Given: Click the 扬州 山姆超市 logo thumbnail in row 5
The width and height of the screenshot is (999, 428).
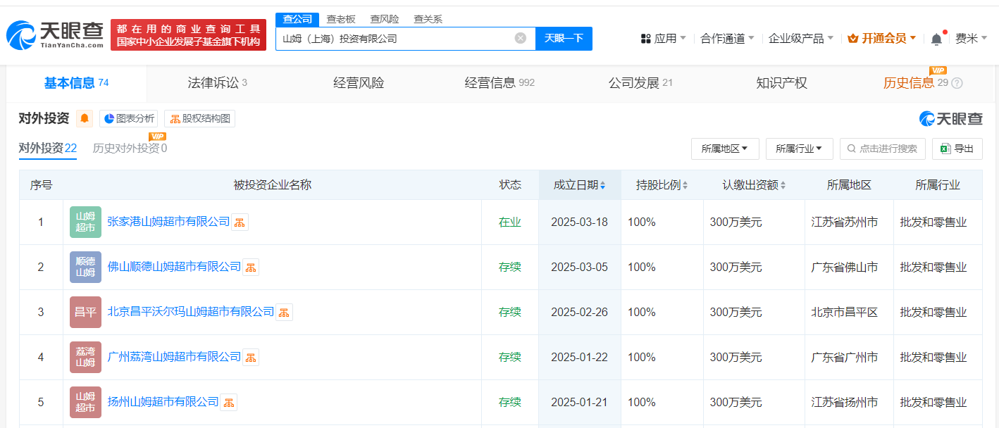Looking at the screenshot, I should point(85,402).
